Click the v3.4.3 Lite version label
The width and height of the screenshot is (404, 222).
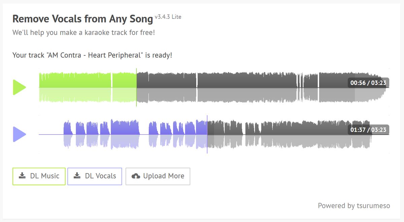click(x=168, y=17)
